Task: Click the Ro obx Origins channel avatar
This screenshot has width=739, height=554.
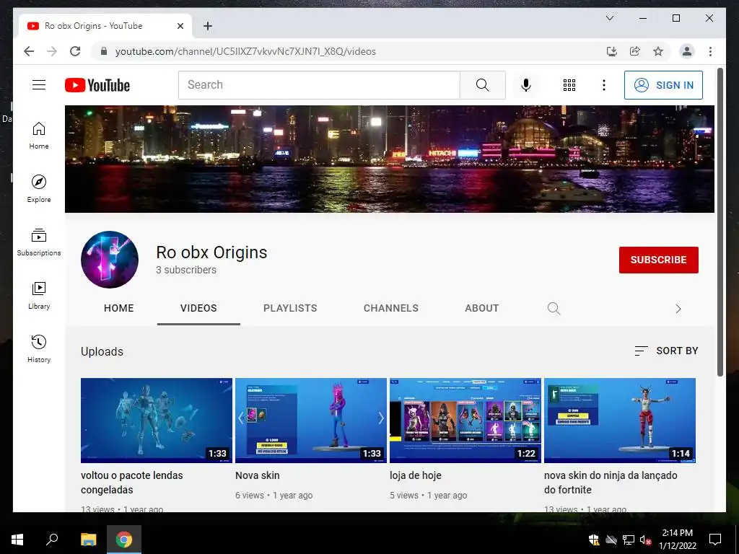Action: point(110,260)
